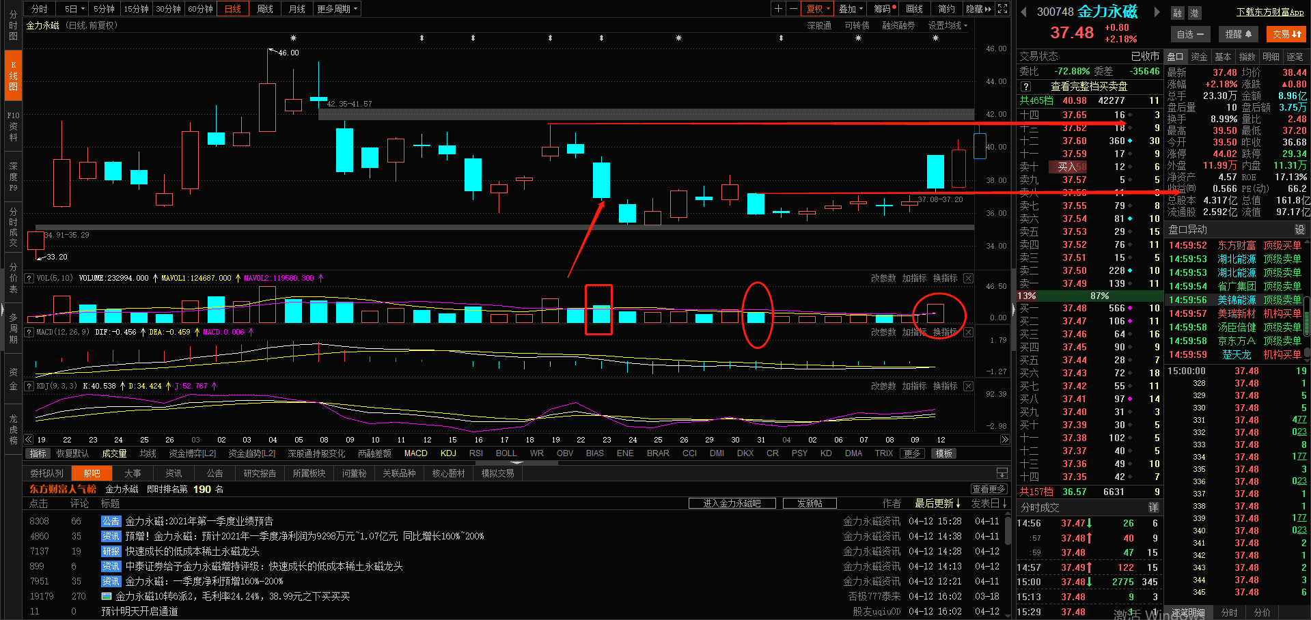Switch to 周线 weekly chart tab
The image size is (1311, 620).
click(264, 9)
